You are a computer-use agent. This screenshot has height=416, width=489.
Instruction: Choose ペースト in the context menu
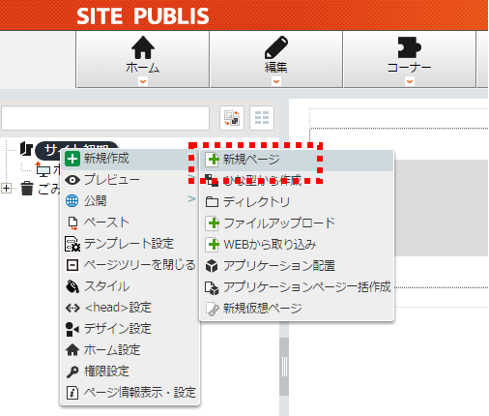coord(129,223)
